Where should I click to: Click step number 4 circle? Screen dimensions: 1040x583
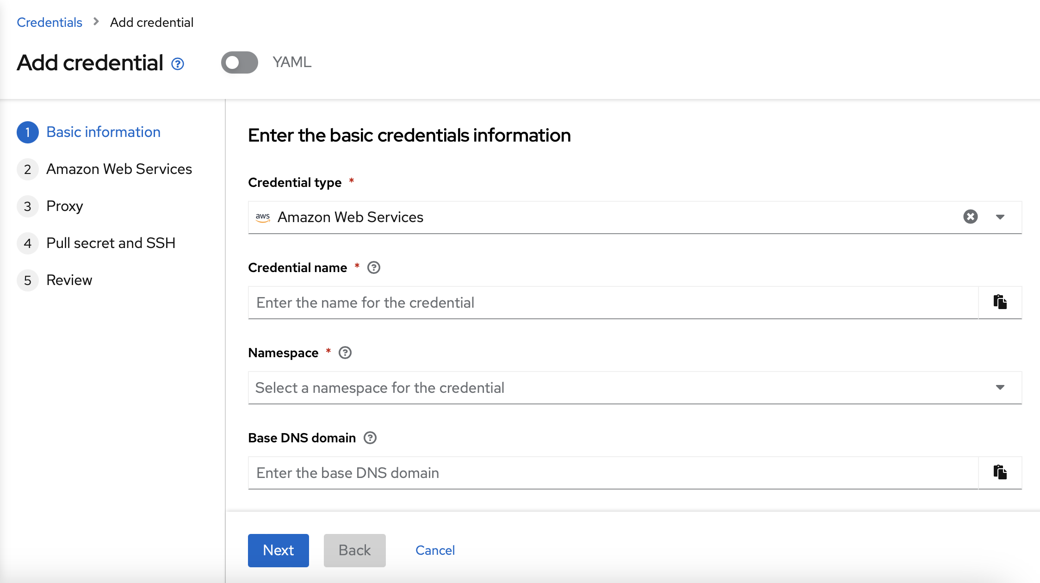[x=28, y=243]
